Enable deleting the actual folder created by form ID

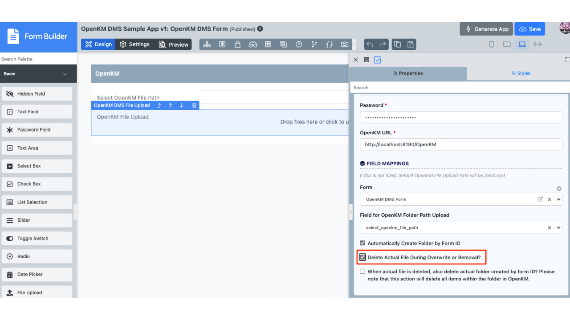[x=362, y=272]
